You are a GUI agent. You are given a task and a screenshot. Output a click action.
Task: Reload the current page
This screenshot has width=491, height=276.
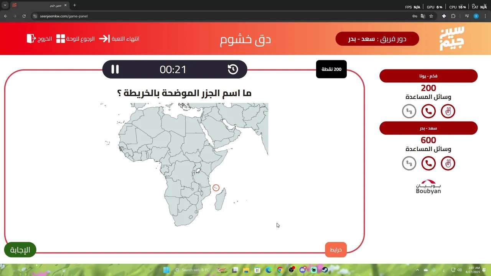(24, 16)
